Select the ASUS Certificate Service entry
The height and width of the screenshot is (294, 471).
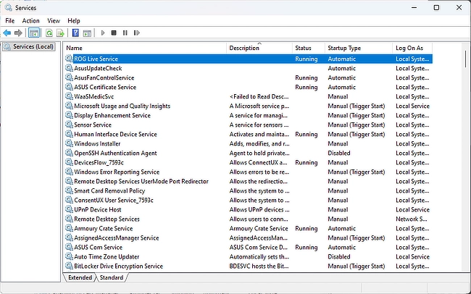click(x=105, y=87)
